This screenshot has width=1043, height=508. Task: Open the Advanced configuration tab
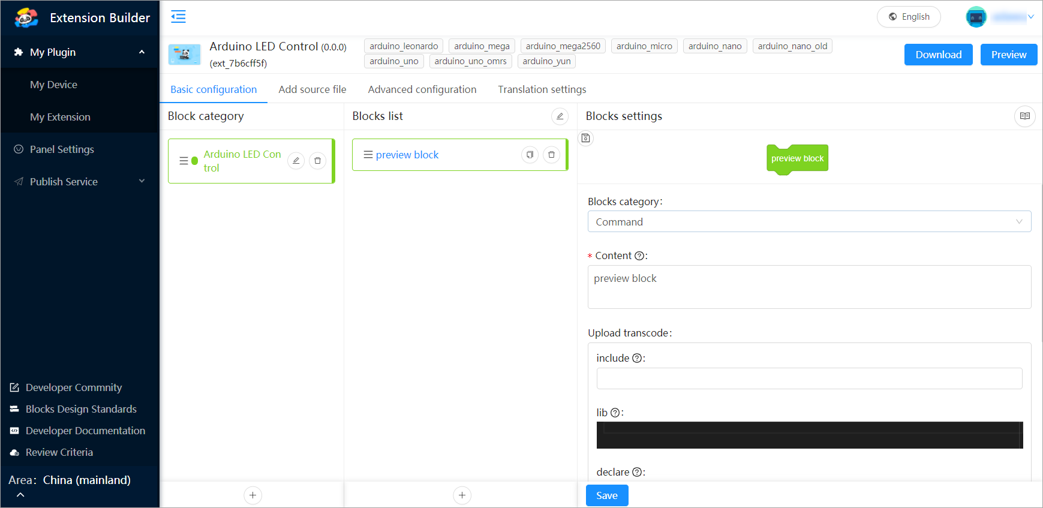click(422, 89)
